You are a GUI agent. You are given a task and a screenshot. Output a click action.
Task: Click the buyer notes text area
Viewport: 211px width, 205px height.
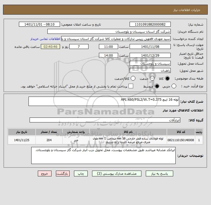point(103,155)
